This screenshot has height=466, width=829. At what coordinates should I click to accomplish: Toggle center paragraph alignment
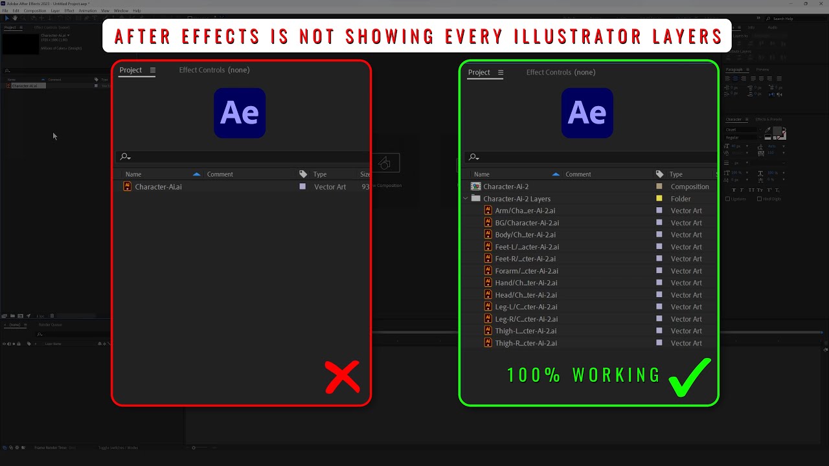(736, 78)
